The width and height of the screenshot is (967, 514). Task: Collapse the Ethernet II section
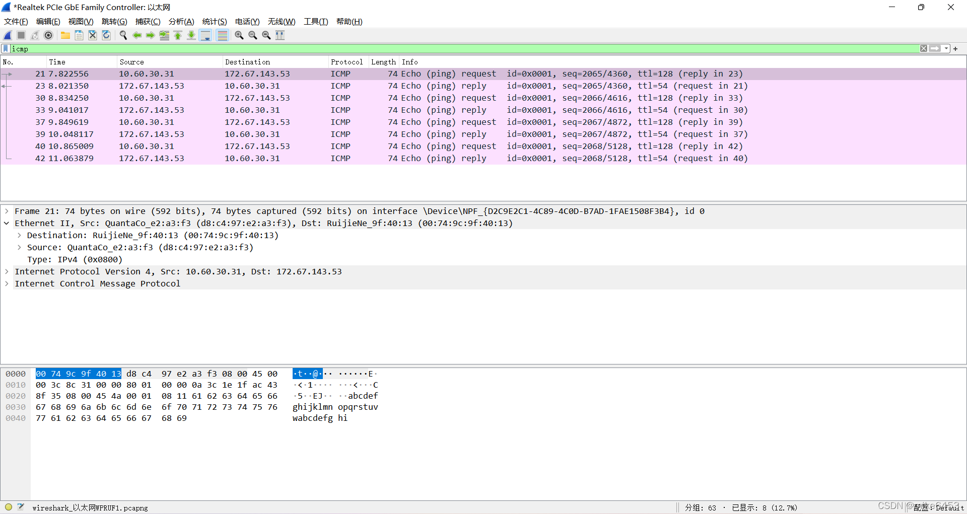[7, 224]
